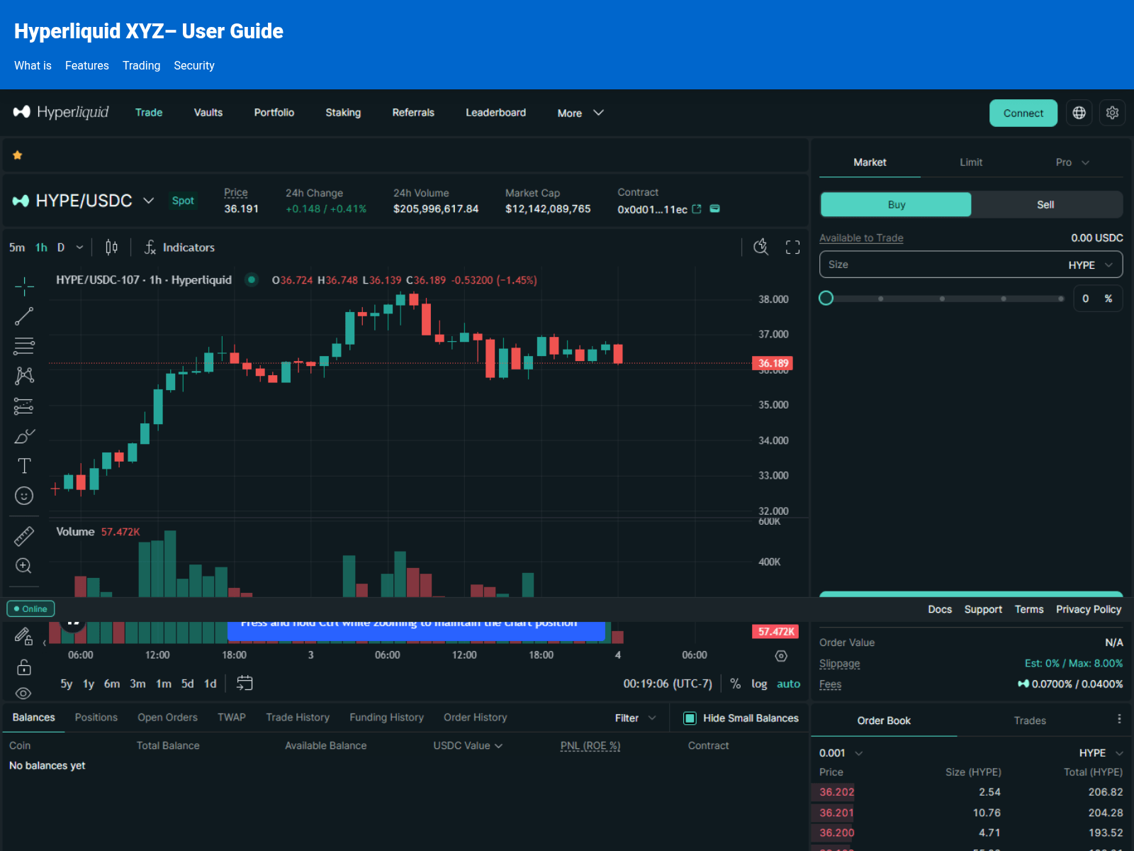Toggle log scale on chart
Viewport: 1134px width, 851px height.
tap(759, 684)
